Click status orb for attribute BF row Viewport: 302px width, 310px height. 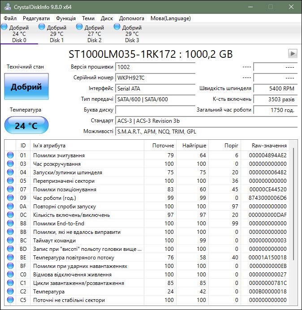pos(10,266)
